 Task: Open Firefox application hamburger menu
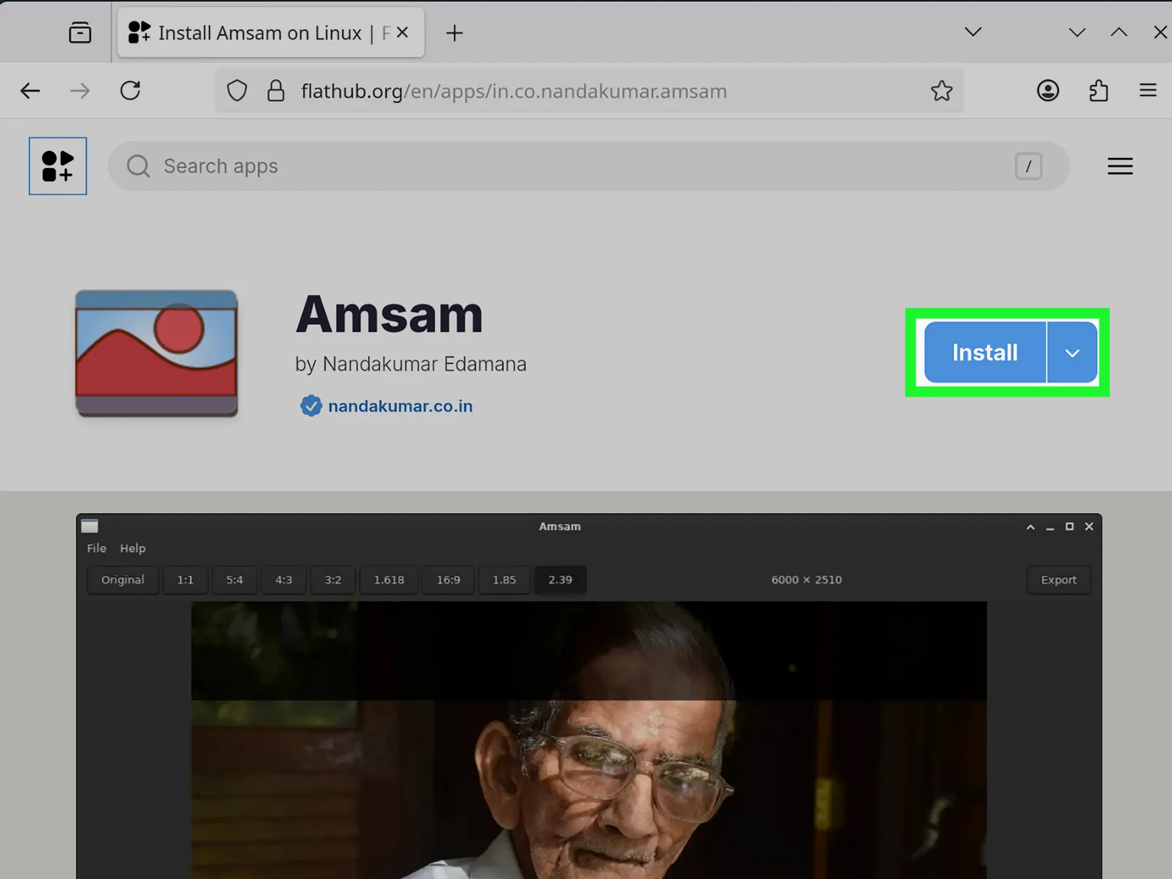pos(1148,91)
